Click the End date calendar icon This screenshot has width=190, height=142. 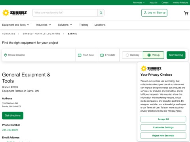[102, 55]
